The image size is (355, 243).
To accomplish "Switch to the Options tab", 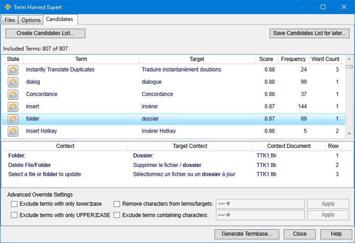I will [31, 20].
